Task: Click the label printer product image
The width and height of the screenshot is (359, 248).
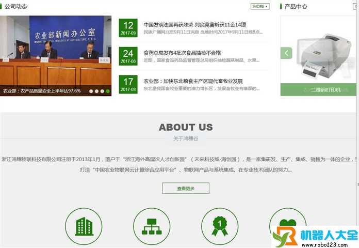Action: [x=324, y=55]
